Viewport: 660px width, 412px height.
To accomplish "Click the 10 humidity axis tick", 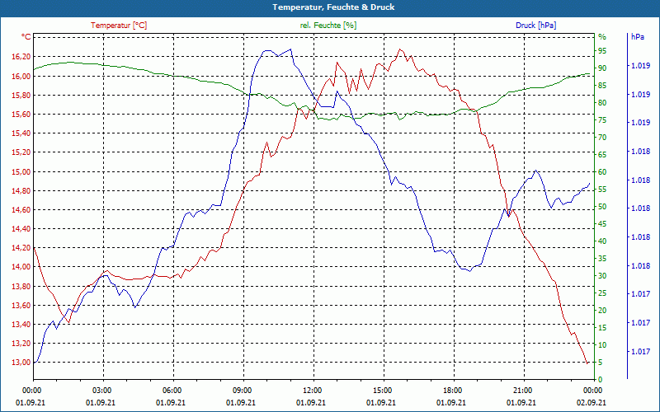I will [602, 345].
